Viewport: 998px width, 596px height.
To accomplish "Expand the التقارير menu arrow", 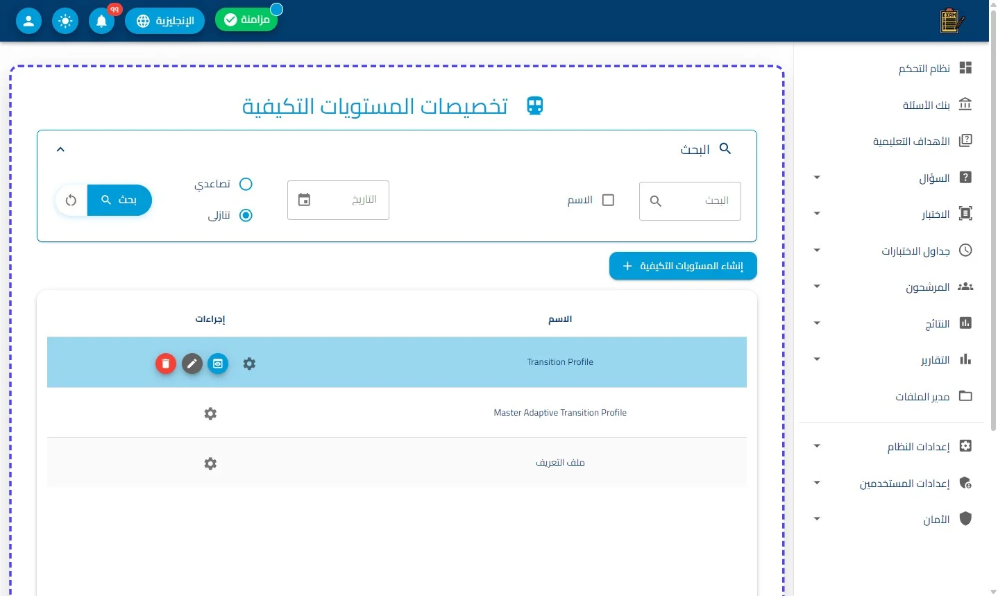I will point(817,359).
